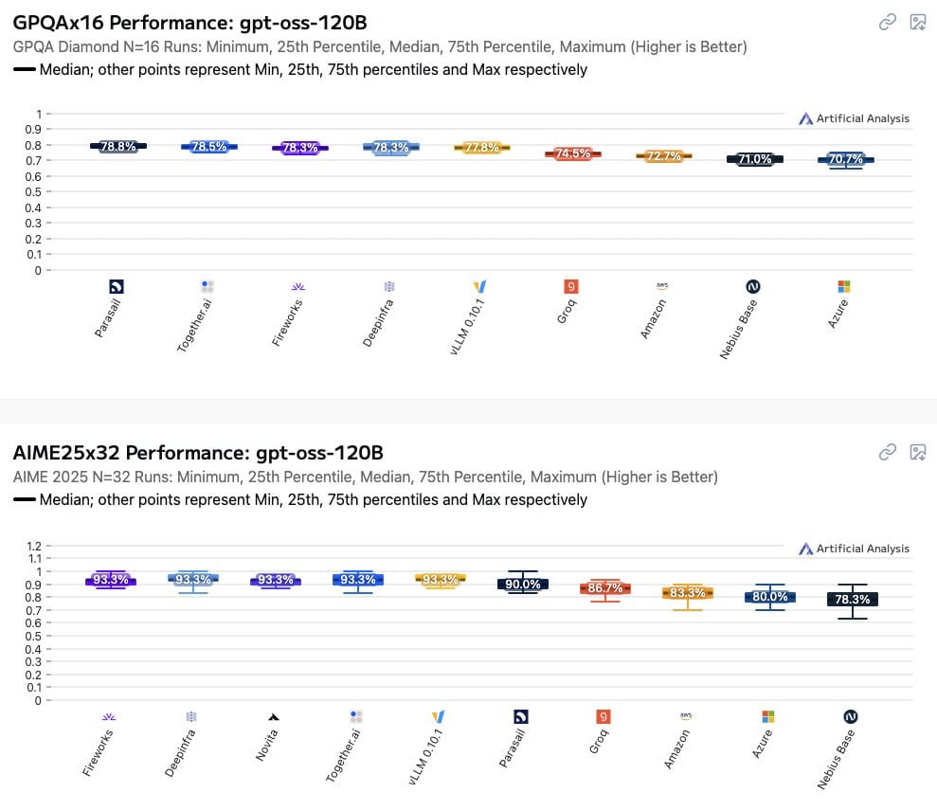Click Nebius Base logo in AIME chart
The width and height of the screenshot is (937, 811).
point(851,716)
